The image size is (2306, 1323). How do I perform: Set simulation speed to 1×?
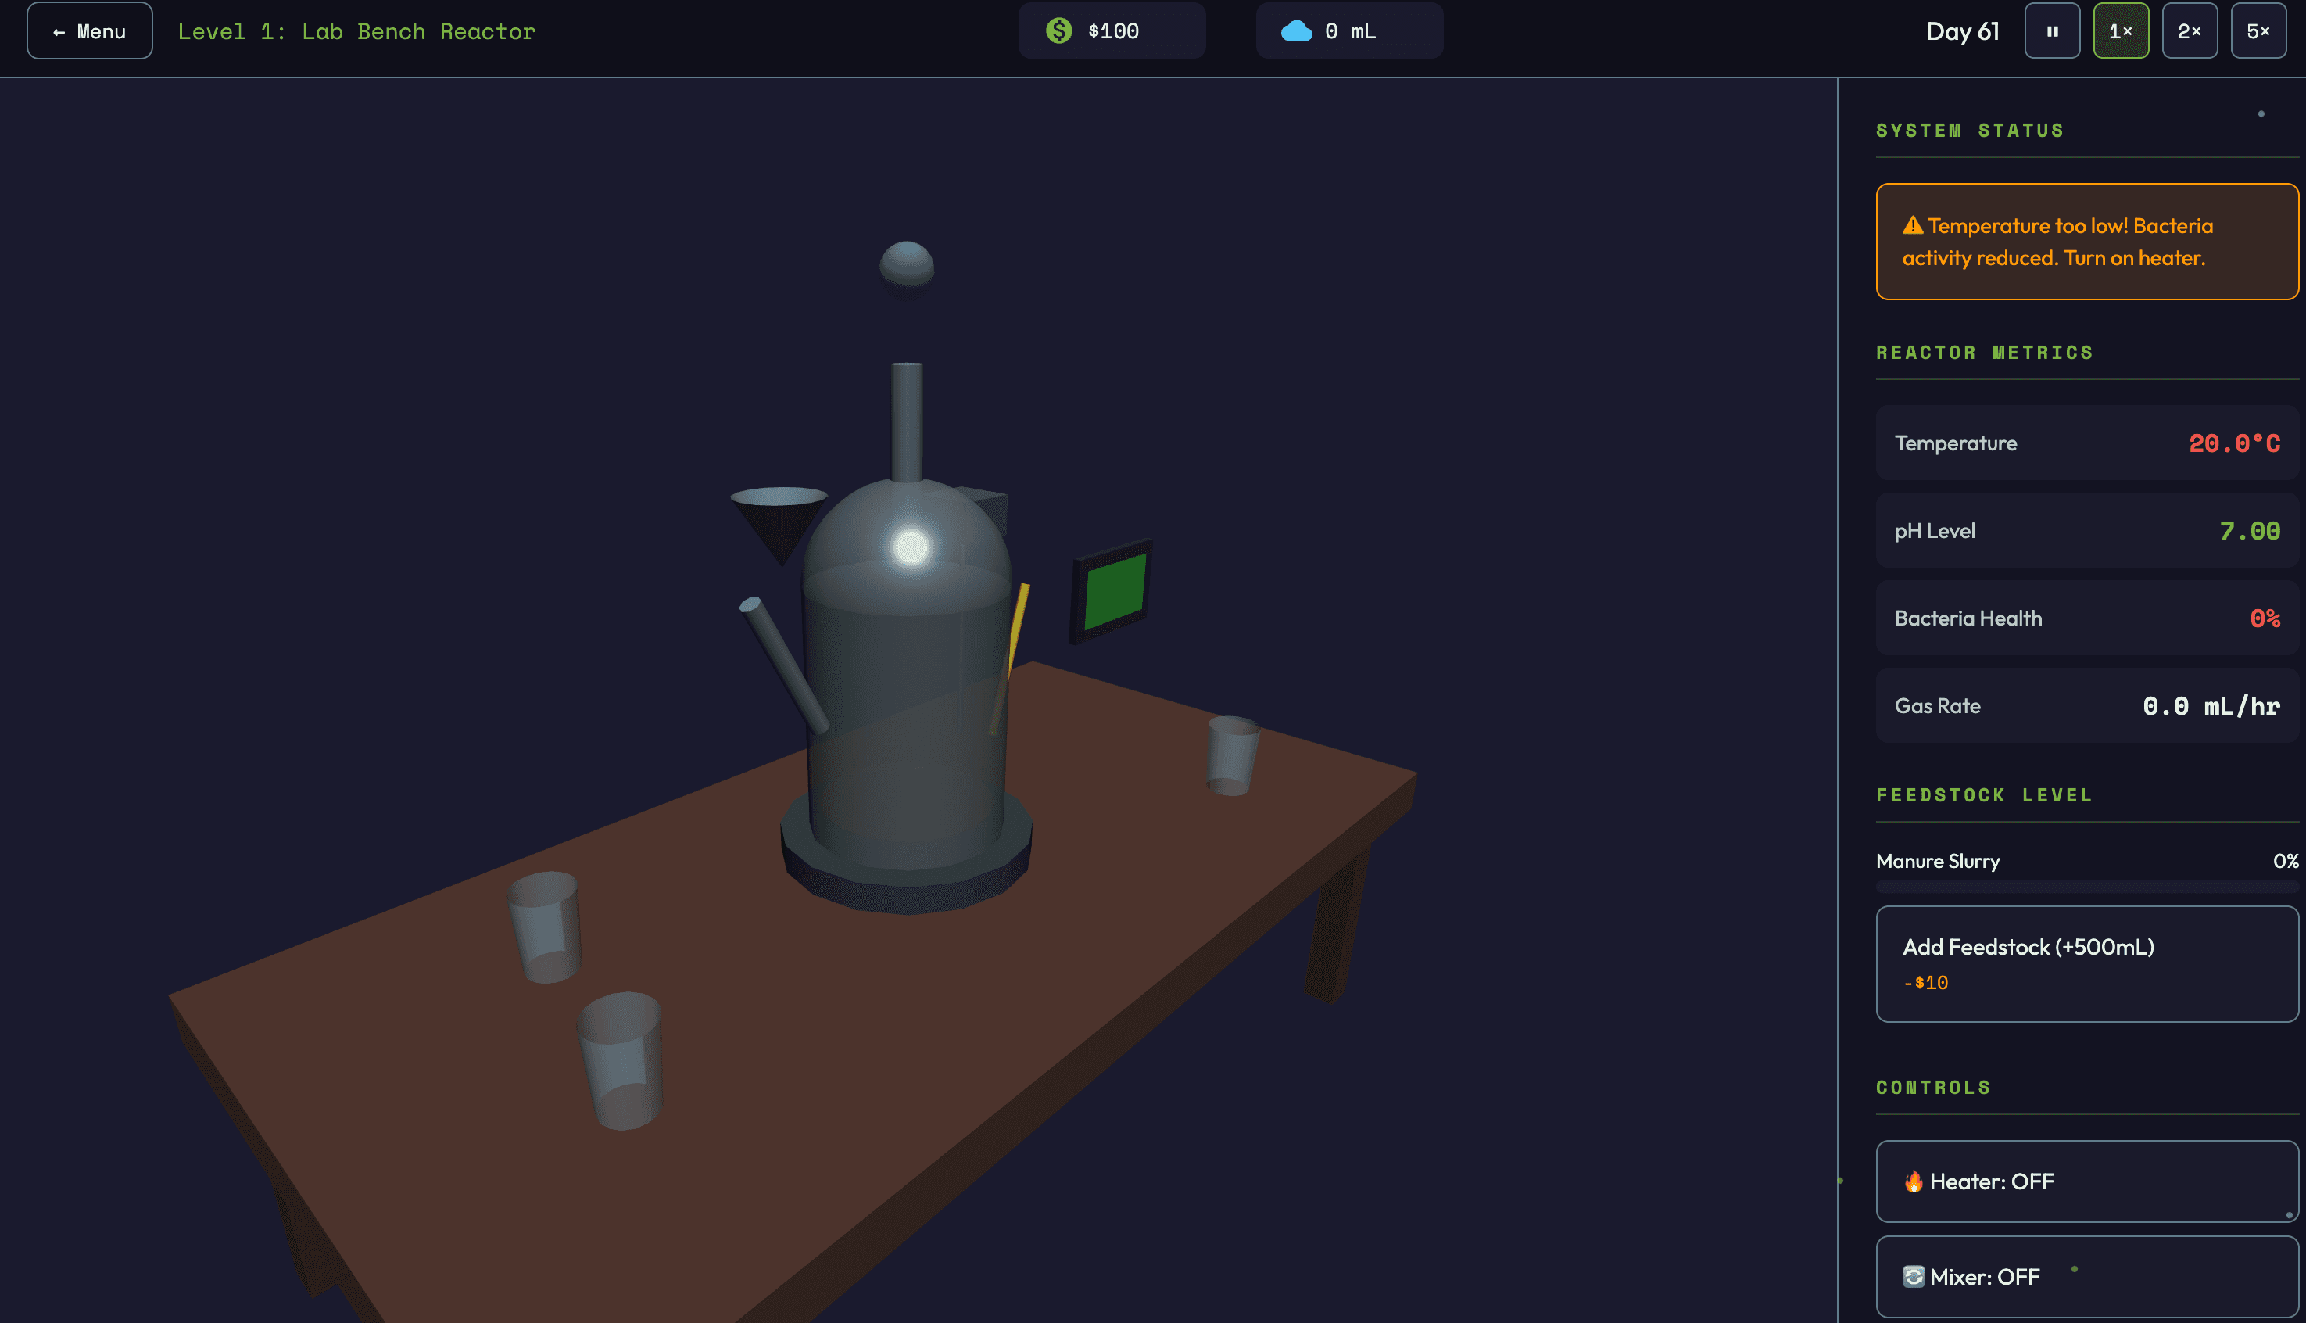coord(2121,31)
